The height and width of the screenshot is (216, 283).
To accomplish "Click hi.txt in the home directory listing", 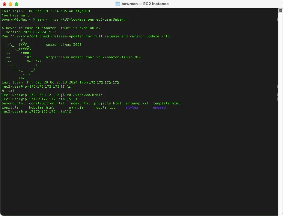I will (8, 91).
